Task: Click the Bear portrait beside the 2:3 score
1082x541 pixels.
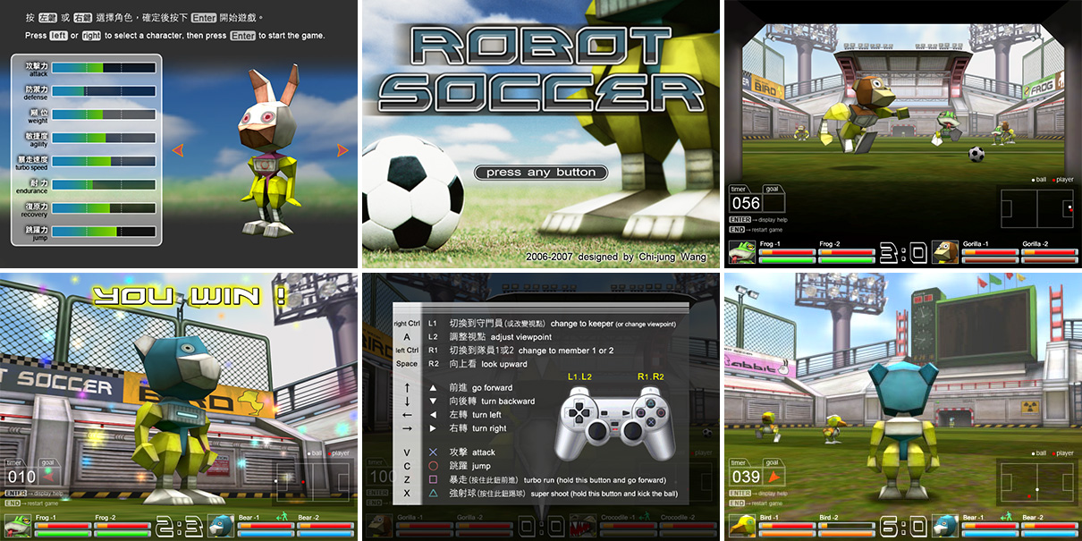Action: (221, 525)
